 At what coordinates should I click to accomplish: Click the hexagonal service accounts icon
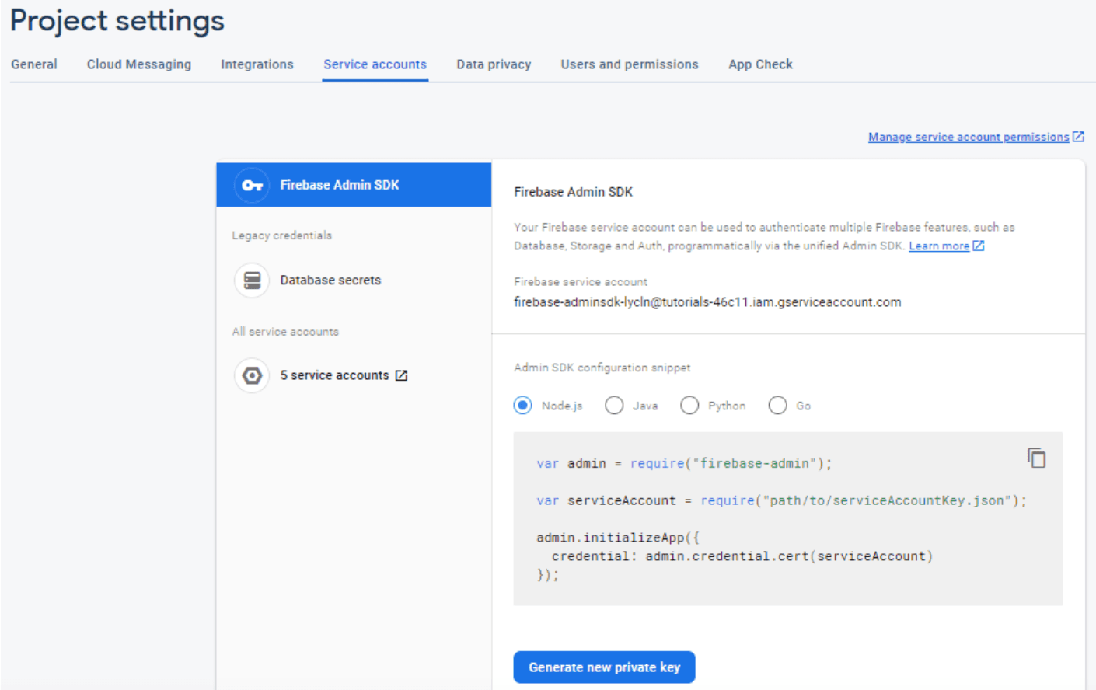(251, 375)
